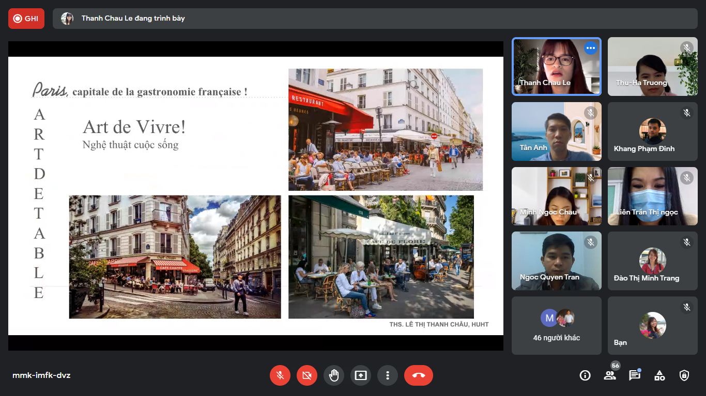Click the presenter banner Thanh Chau Le

(375, 19)
